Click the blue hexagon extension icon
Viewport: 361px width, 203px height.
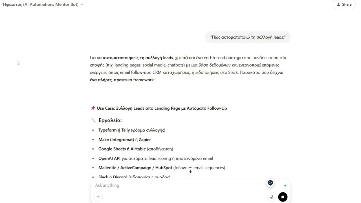coord(270,183)
